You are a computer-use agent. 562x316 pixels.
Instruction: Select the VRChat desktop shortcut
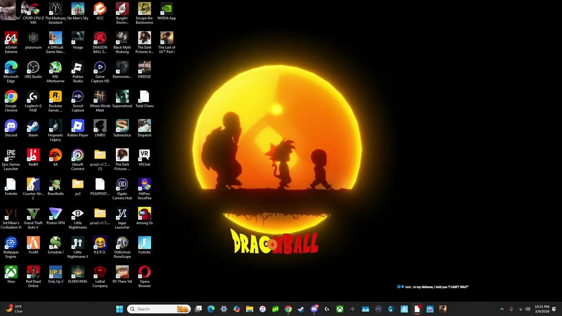[x=144, y=158]
